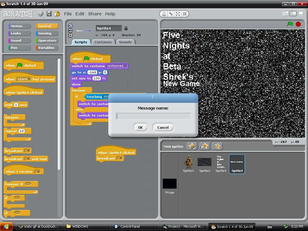Click the blocks palette scrollbar
The image size is (308, 231).
(x=59, y=114)
